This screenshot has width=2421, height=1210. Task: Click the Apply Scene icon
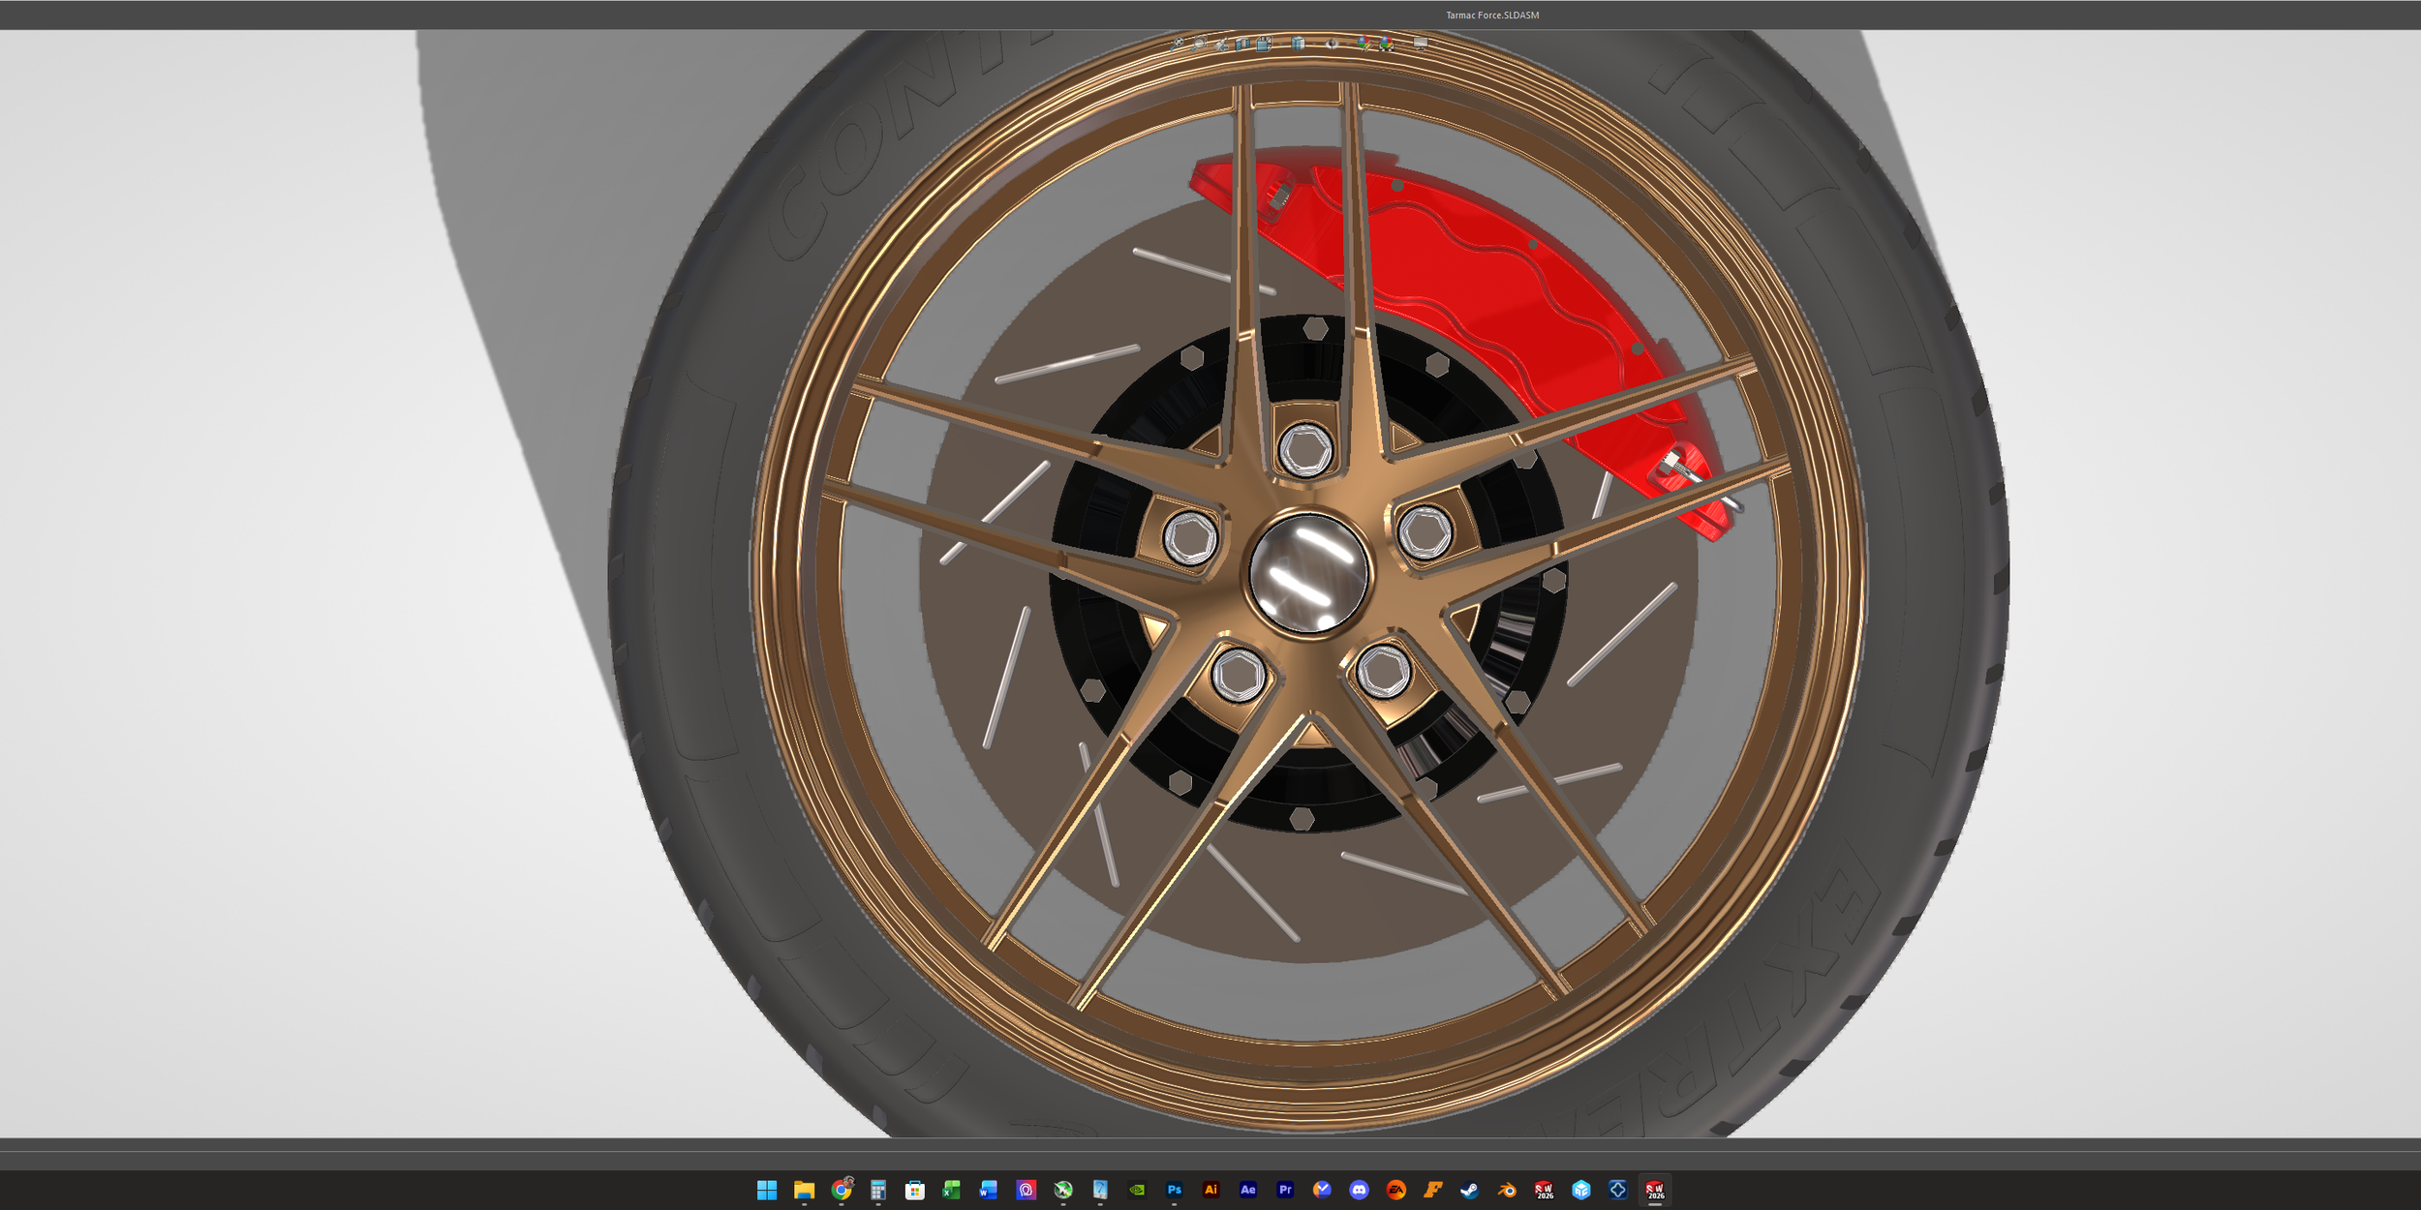(1387, 44)
